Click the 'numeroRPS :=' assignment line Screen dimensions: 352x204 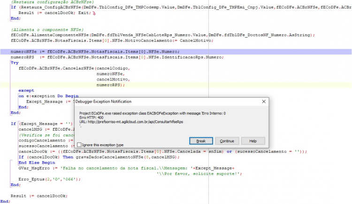coord(117,57)
